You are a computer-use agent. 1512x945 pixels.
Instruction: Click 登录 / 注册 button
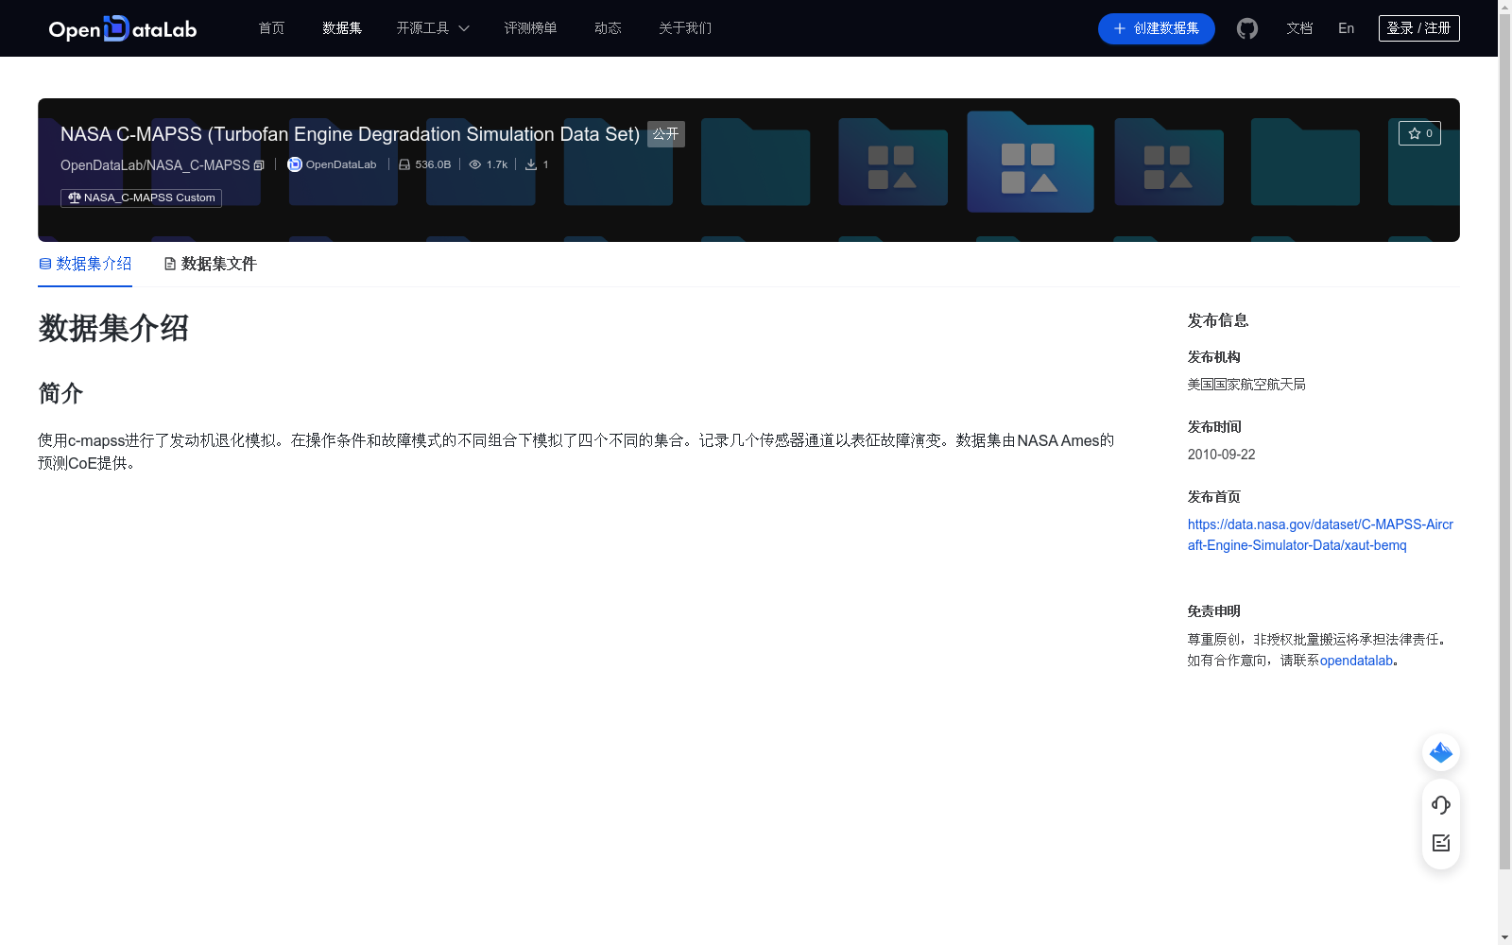1418,28
